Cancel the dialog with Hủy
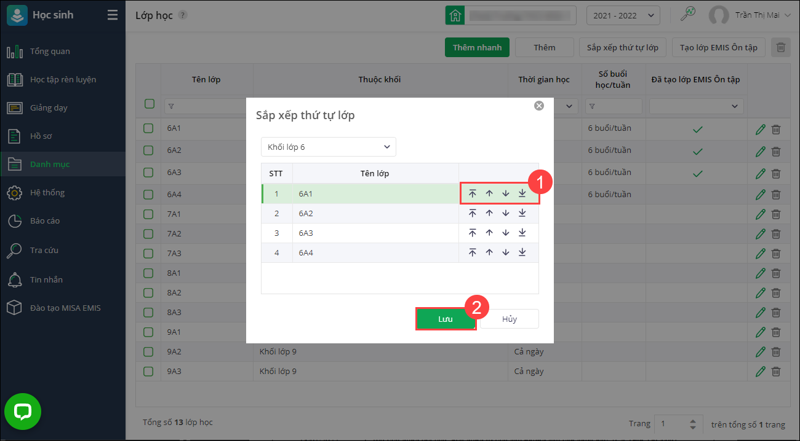 510,319
